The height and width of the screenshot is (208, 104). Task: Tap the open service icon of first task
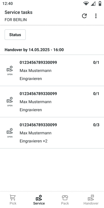click(x=10, y=70)
